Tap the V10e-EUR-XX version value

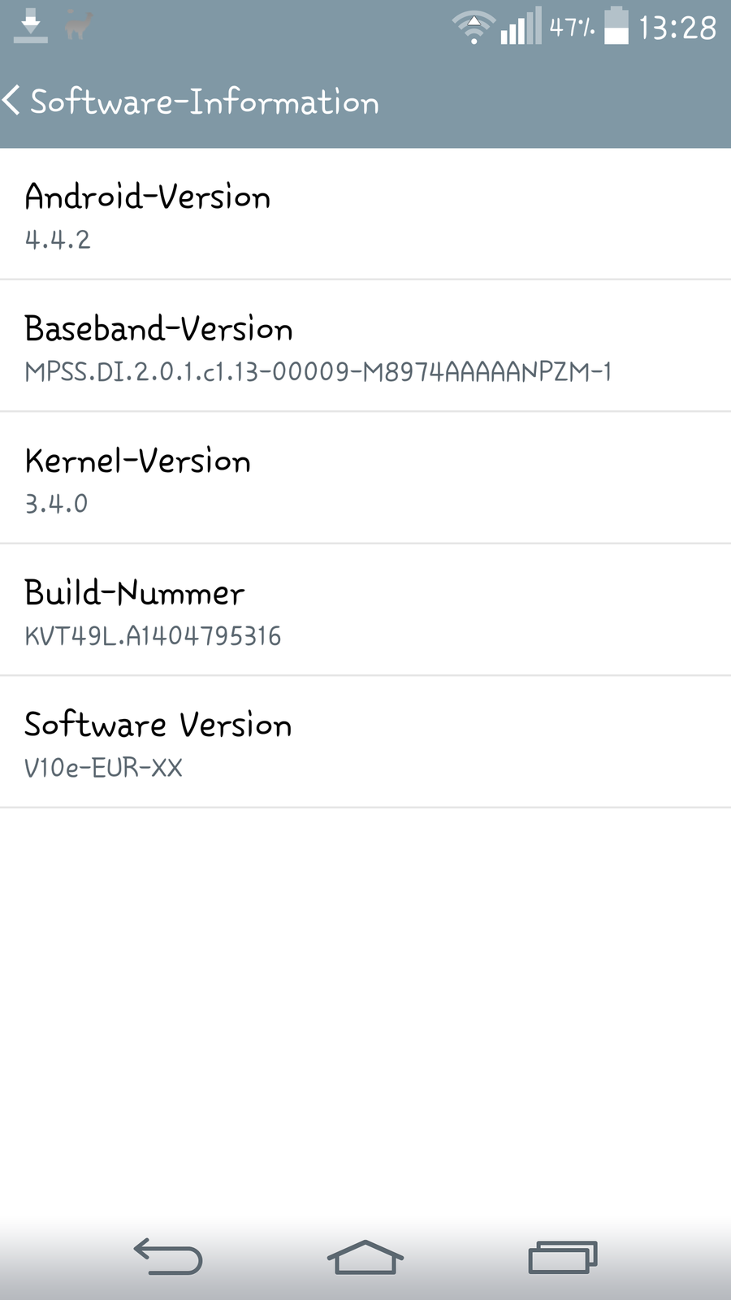click(x=103, y=768)
